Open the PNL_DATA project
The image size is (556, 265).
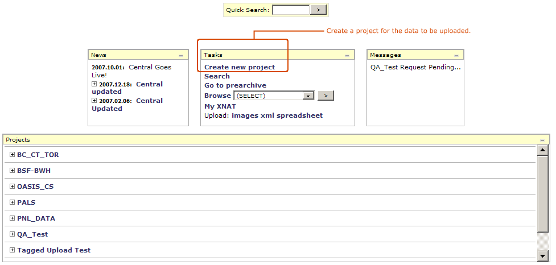tap(36, 218)
